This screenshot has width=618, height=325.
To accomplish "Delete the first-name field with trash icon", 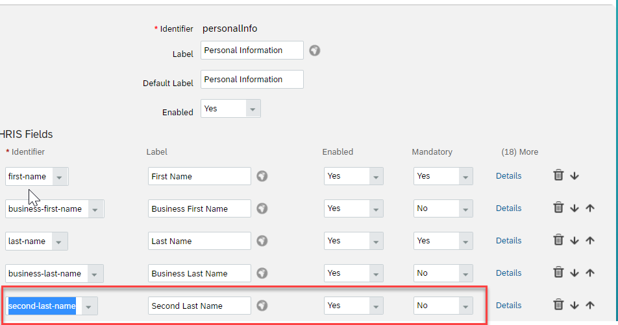I will 558,175.
